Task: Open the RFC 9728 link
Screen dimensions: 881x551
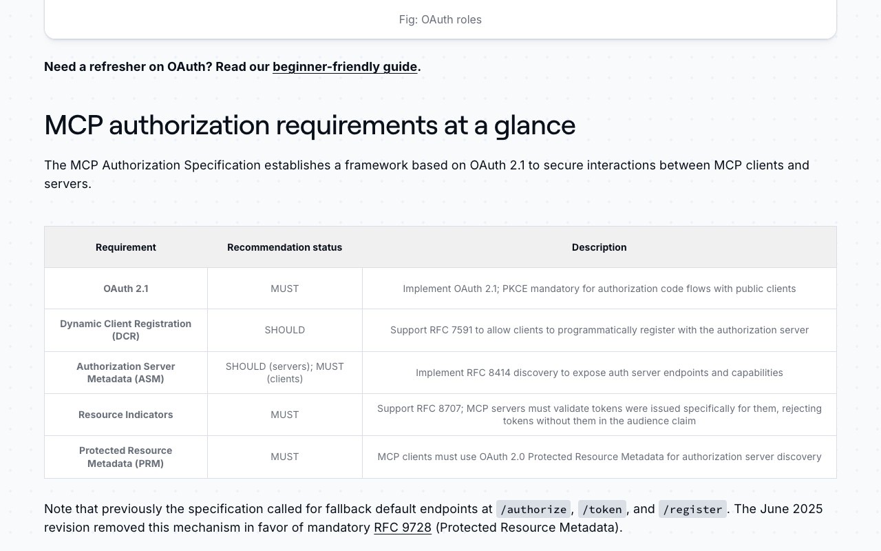Action: coord(403,528)
